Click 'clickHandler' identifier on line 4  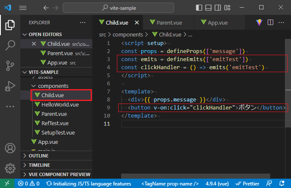(x=160, y=67)
